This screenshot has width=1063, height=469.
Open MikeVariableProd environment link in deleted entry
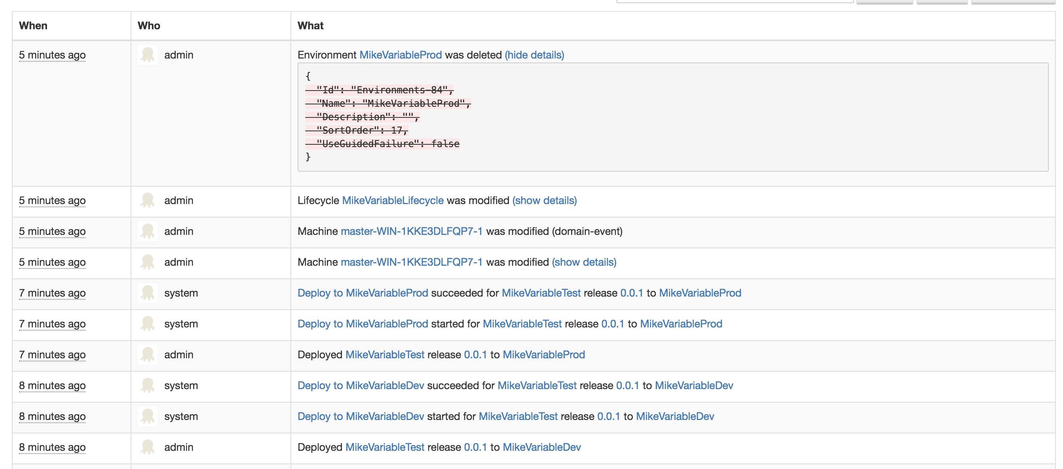pyautogui.click(x=400, y=55)
